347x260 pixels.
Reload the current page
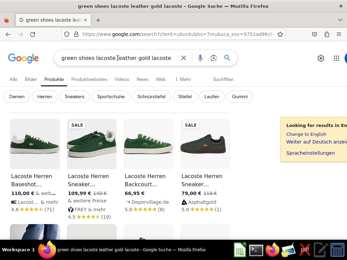(33, 34)
